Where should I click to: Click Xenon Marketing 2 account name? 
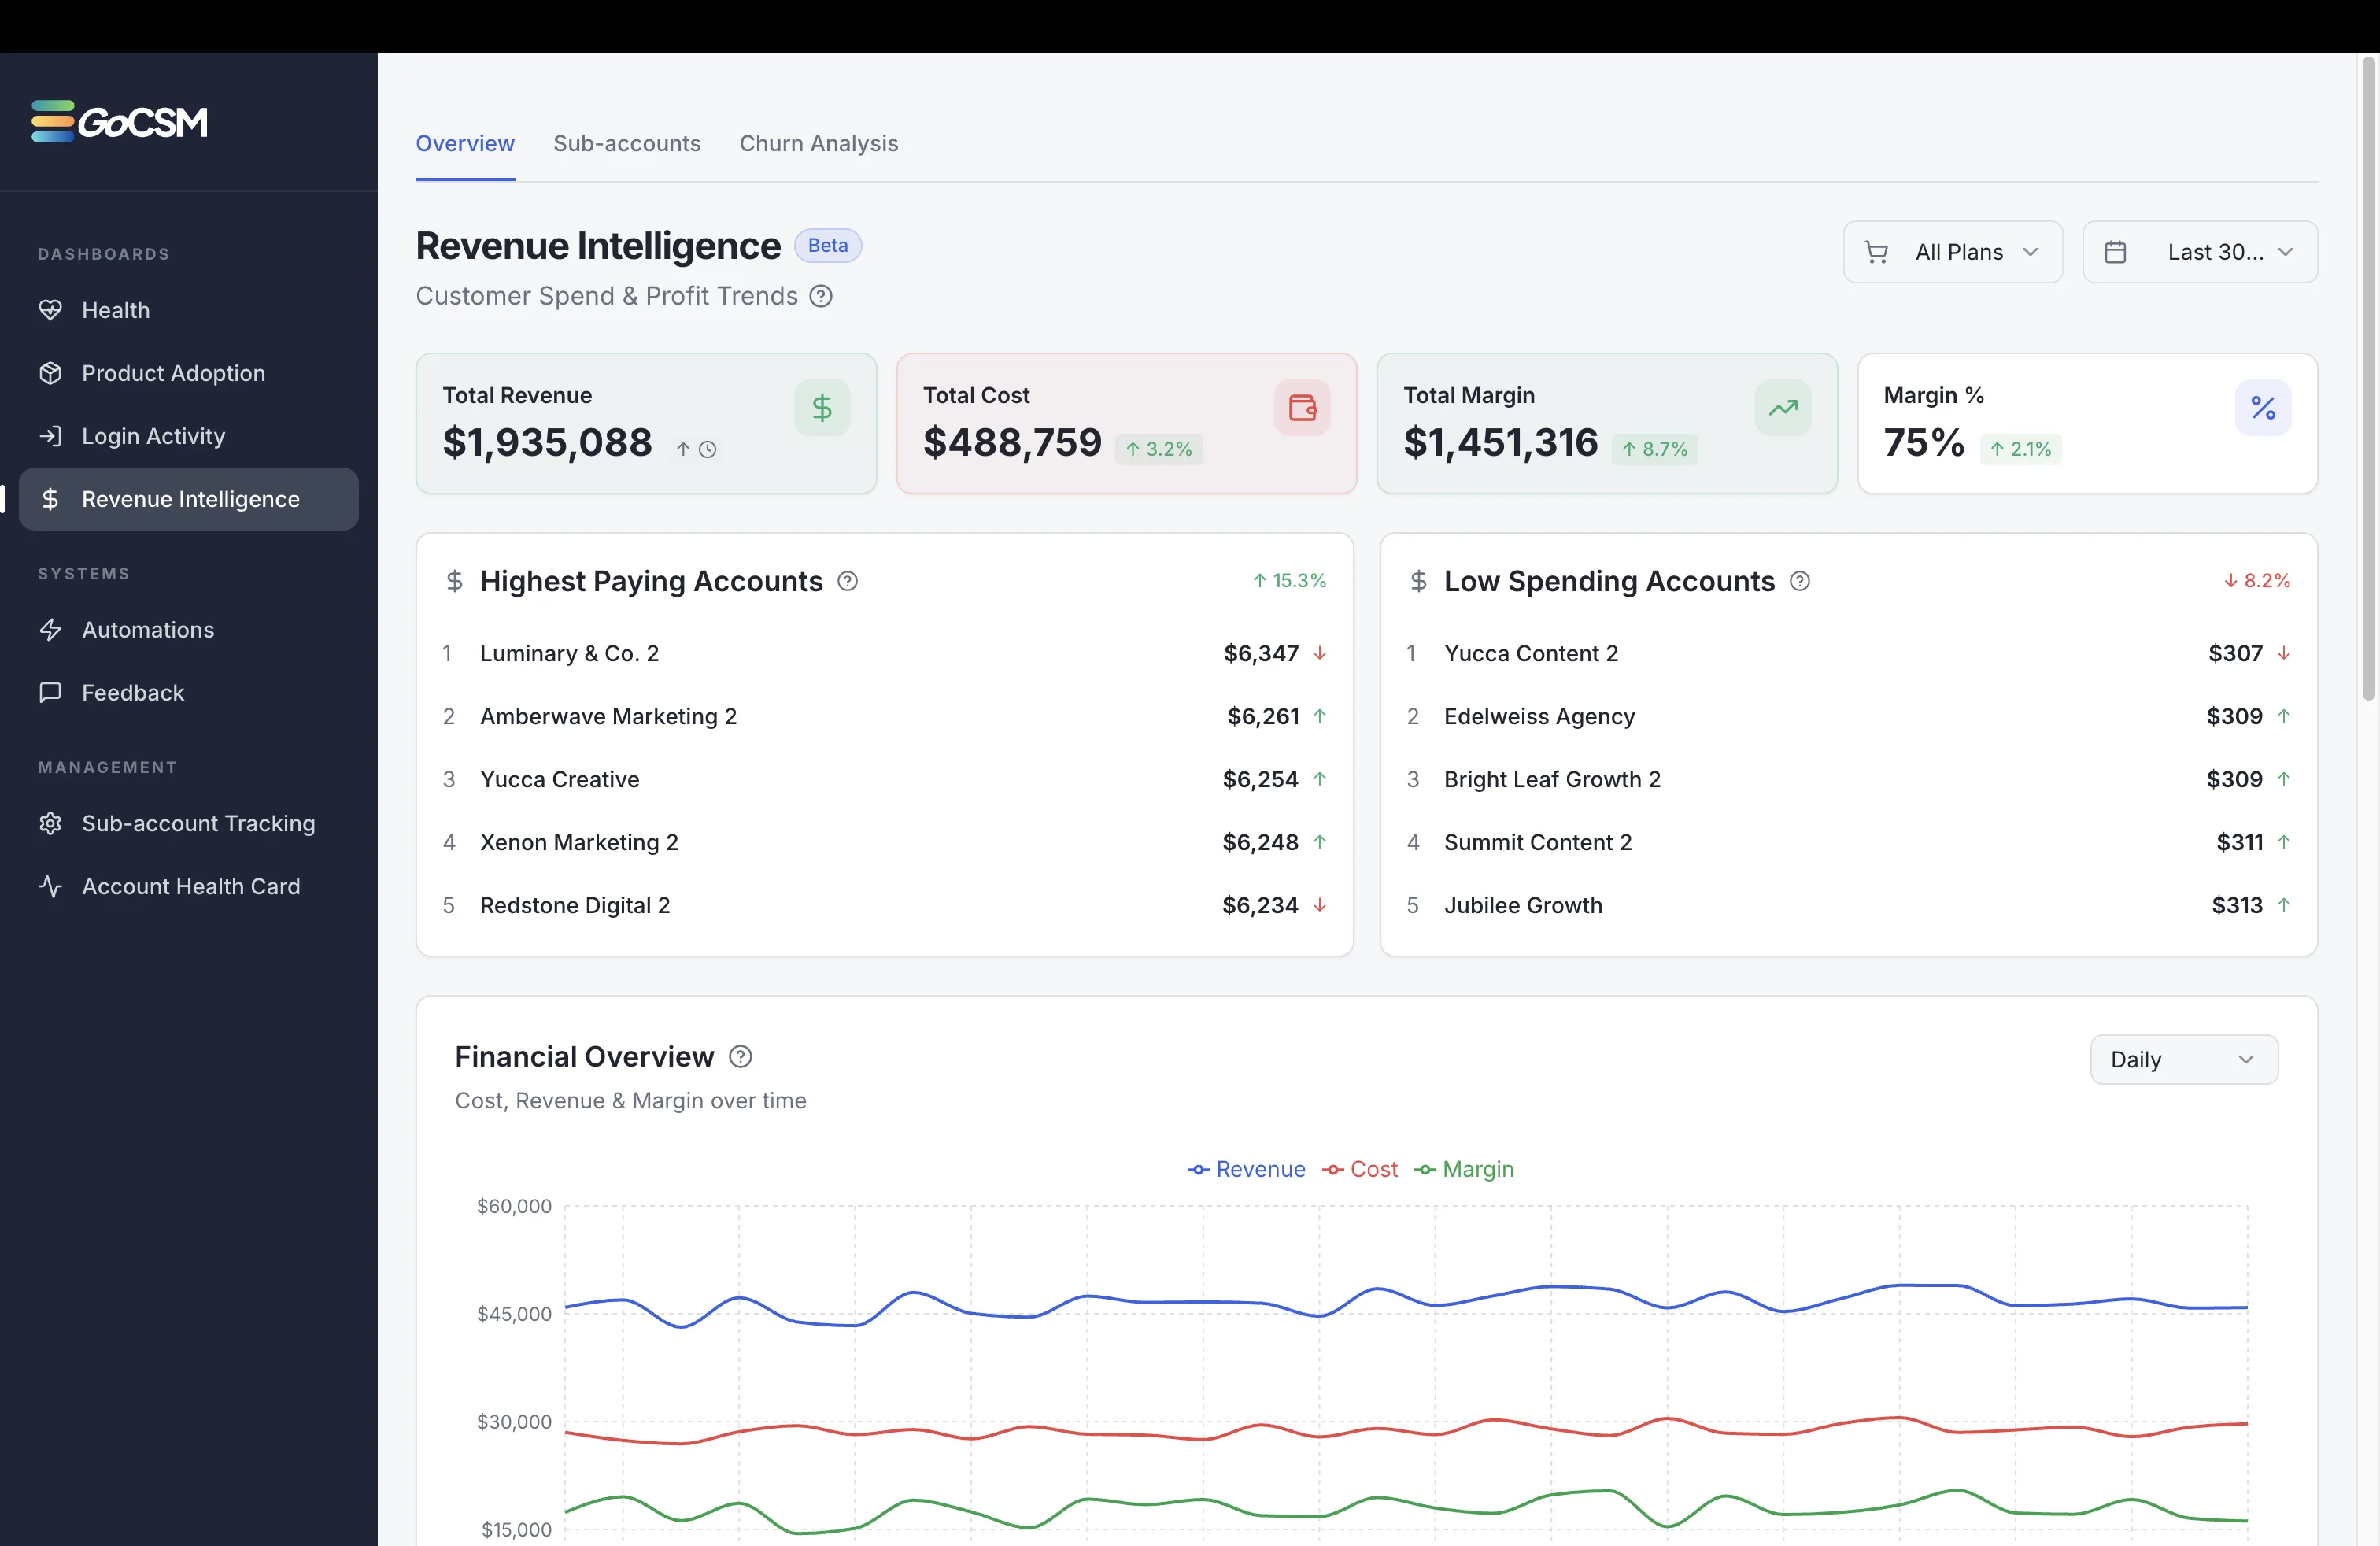(579, 842)
